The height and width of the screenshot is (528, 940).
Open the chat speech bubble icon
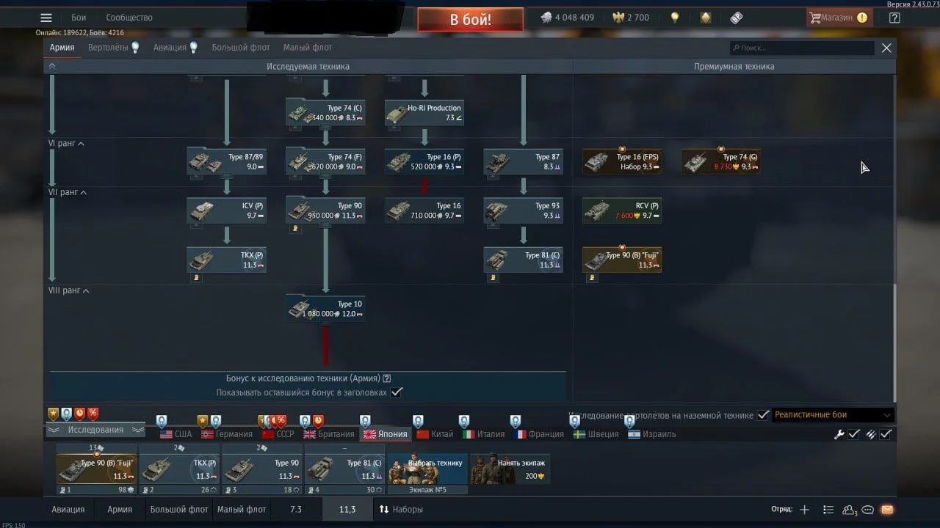[x=867, y=510]
